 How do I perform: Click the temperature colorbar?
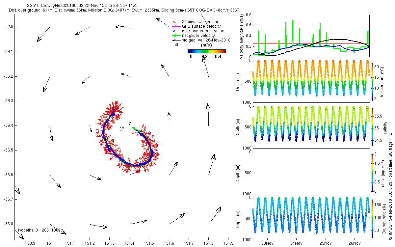373,81
